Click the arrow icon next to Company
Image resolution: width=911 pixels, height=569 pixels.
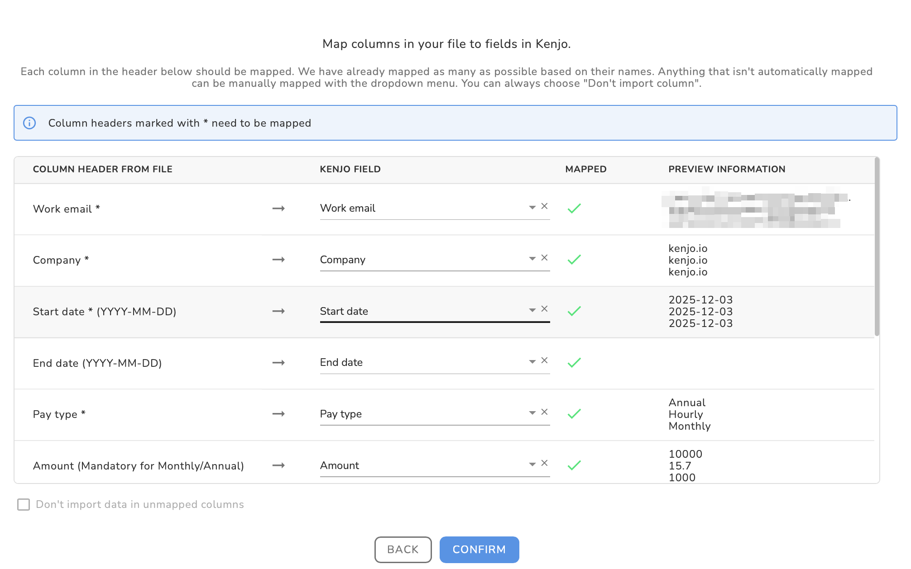pyautogui.click(x=278, y=260)
